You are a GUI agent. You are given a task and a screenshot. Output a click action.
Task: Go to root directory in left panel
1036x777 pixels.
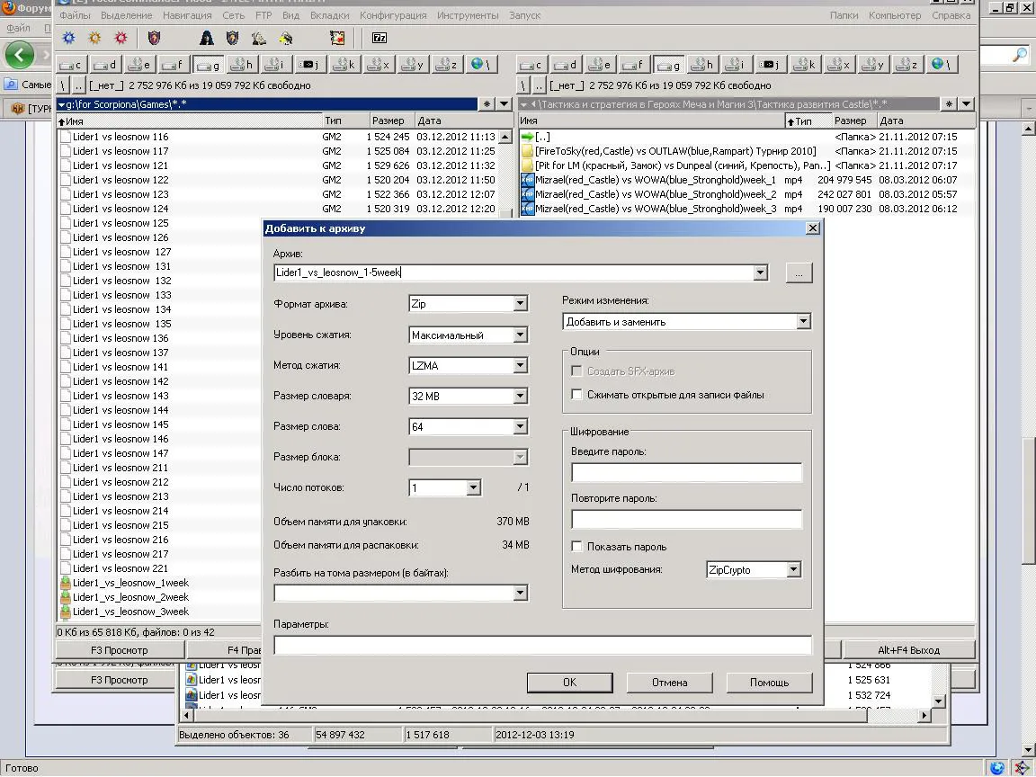tap(63, 85)
